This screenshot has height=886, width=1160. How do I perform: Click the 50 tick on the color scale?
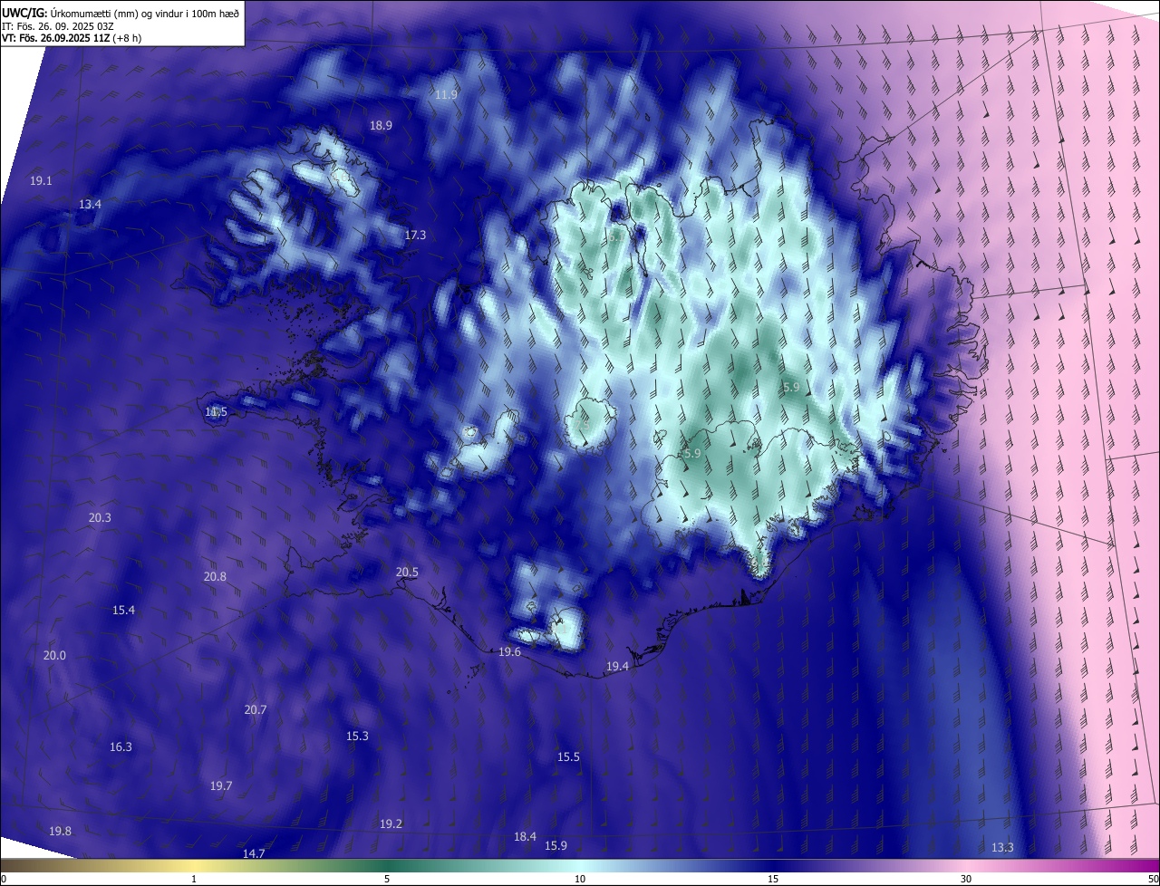click(x=1153, y=879)
